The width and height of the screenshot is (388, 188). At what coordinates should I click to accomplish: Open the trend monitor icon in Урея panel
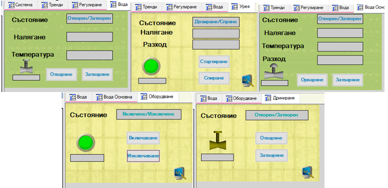pyautogui.click(x=247, y=80)
